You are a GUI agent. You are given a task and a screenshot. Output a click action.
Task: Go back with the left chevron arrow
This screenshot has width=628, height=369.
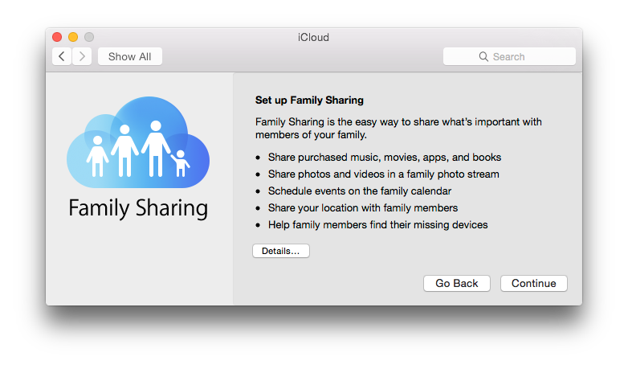62,56
